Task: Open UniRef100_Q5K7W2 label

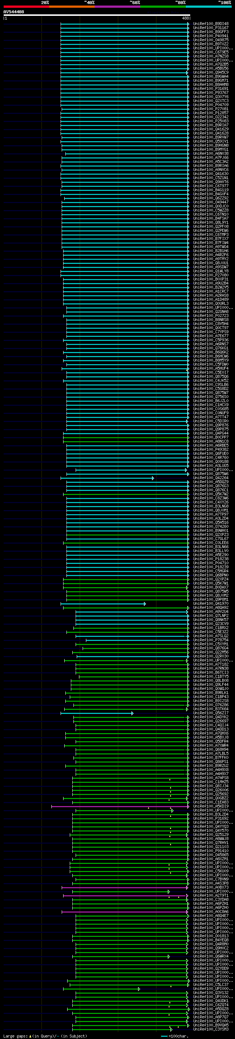Action: [210, 494]
